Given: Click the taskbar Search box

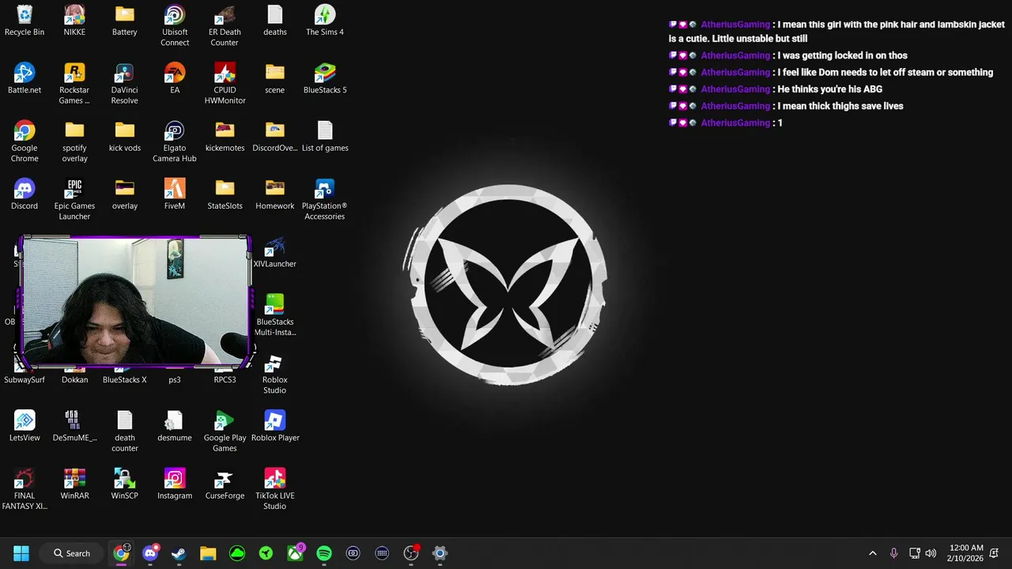Looking at the screenshot, I should click(x=72, y=553).
